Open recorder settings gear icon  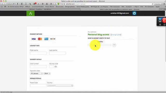coord(160,25)
